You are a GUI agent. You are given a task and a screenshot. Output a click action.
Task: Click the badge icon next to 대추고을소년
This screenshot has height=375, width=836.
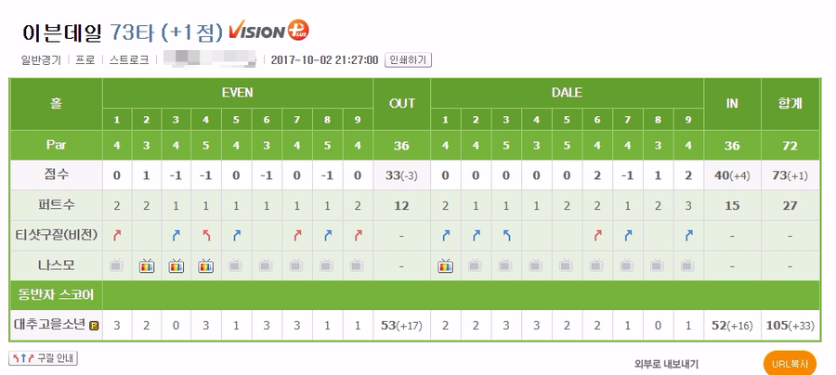point(94,326)
